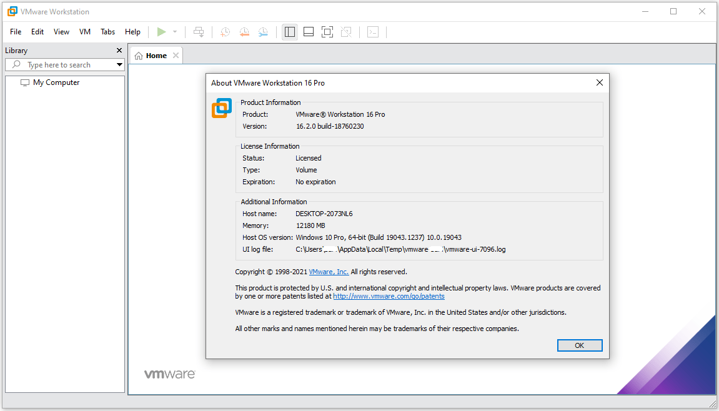This screenshot has height=411, width=719.
Task: Click VMware Workstation title bar logo
Action: 12,11
